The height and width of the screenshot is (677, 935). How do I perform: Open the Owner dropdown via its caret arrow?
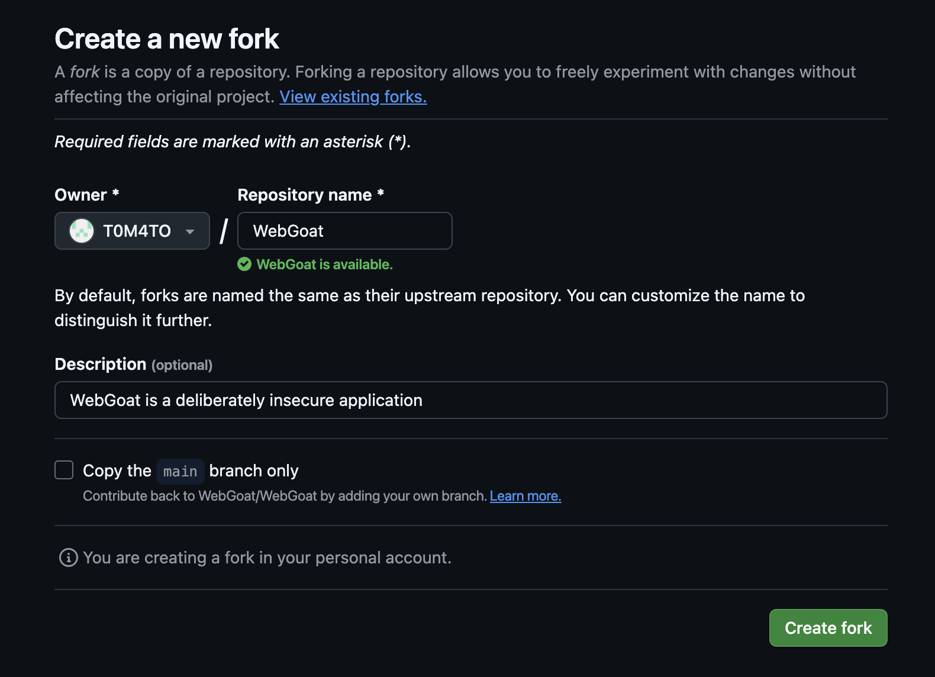point(190,231)
